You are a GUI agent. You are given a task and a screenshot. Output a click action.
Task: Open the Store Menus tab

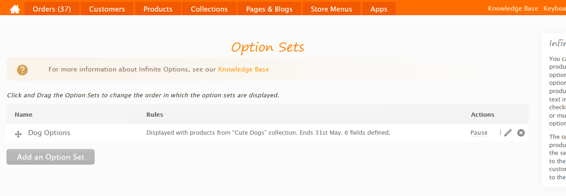(331, 9)
